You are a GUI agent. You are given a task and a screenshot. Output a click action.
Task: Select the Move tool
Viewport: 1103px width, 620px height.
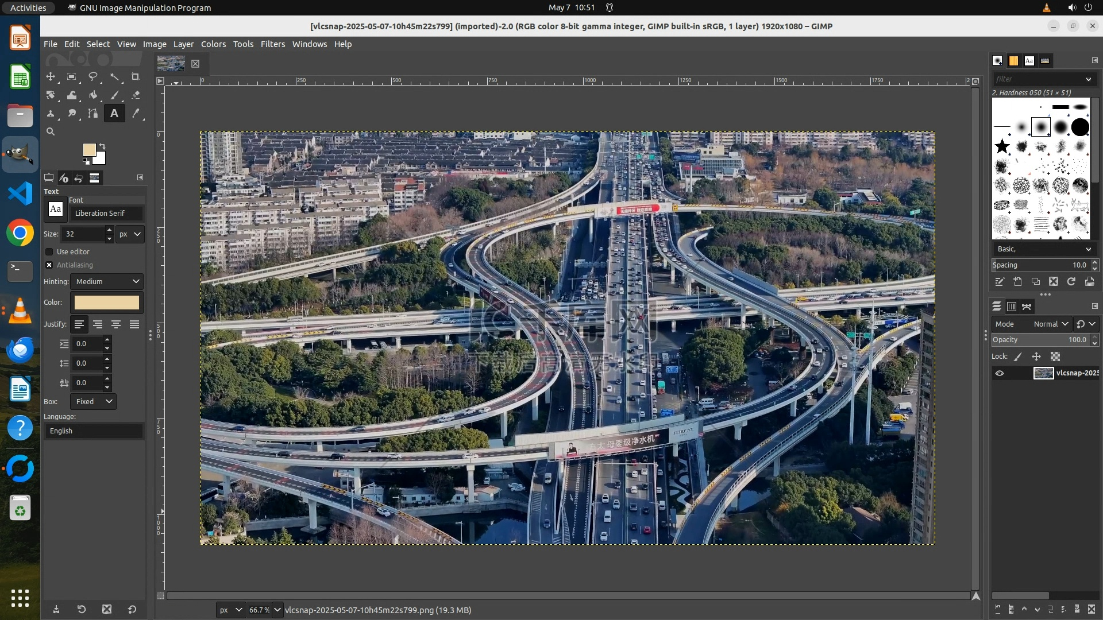click(51, 76)
